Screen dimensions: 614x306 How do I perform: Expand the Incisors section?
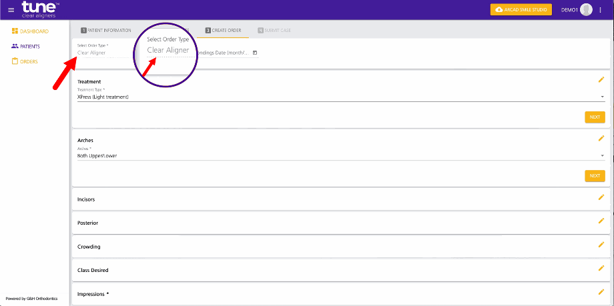(341, 199)
